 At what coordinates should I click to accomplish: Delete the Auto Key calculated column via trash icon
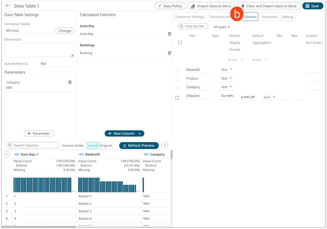169,34
